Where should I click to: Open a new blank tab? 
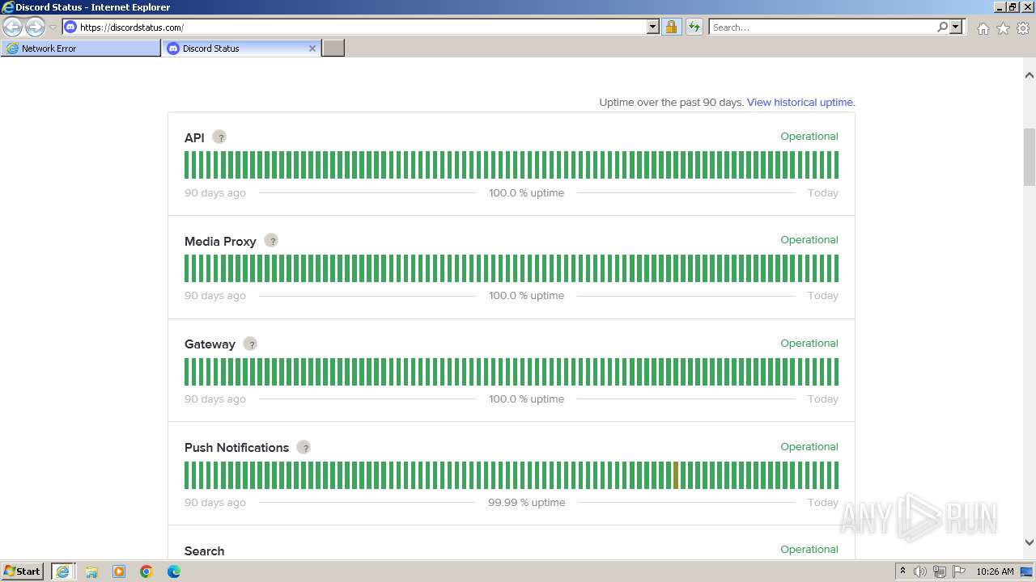click(x=333, y=48)
